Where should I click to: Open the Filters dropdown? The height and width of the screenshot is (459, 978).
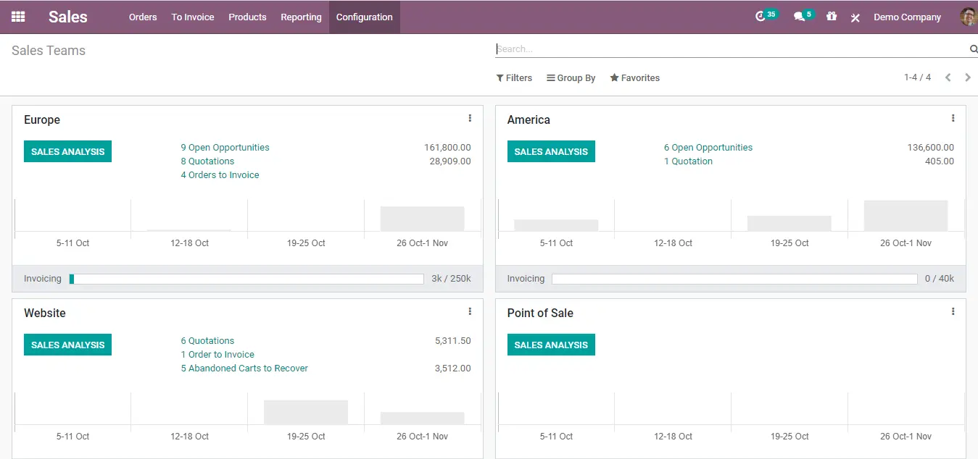(x=514, y=77)
